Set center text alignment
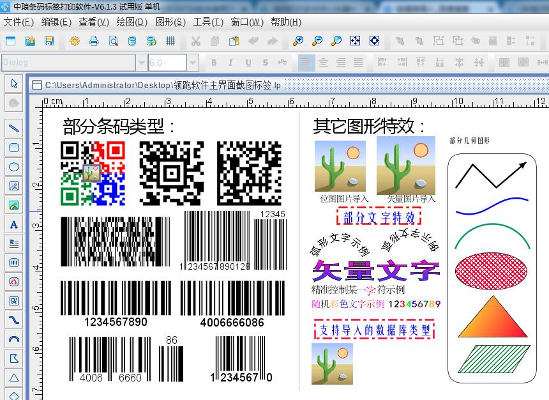Image resolution: width=549 pixels, height=400 pixels. tap(323, 63)
